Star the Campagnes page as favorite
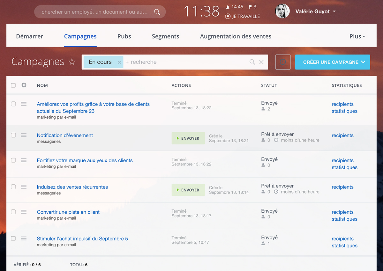 pyautogui.click(x=72, y=62)
